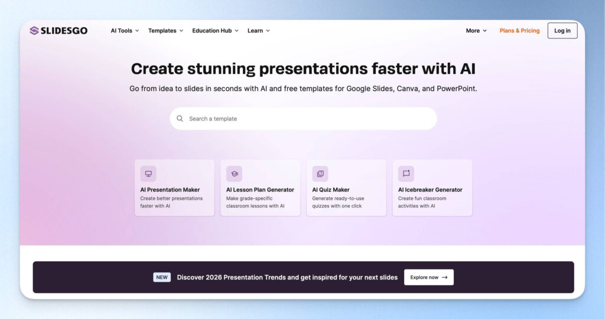Click the AI Presentation Maker monitor icon
The image size is (605, 319).
tap(148, 174)
